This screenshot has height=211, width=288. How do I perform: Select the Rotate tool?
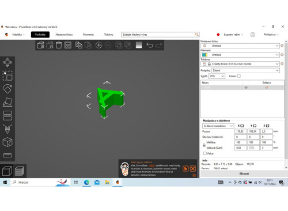(x=7, y=89)
